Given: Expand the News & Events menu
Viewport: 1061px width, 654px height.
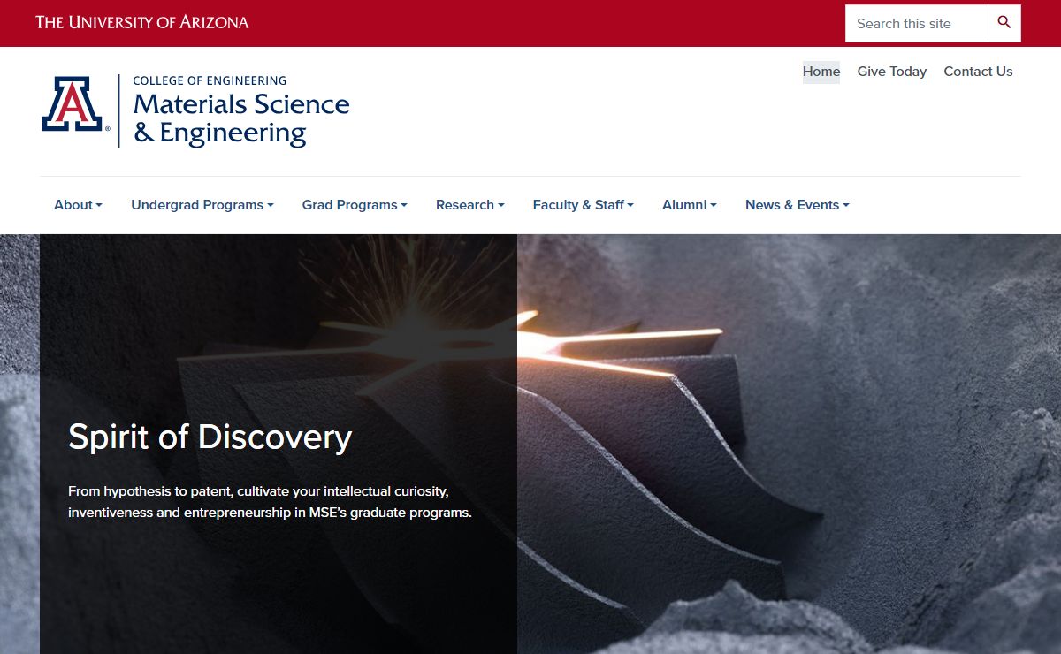Looking at the screenshot, I should (x=798, y=205).
